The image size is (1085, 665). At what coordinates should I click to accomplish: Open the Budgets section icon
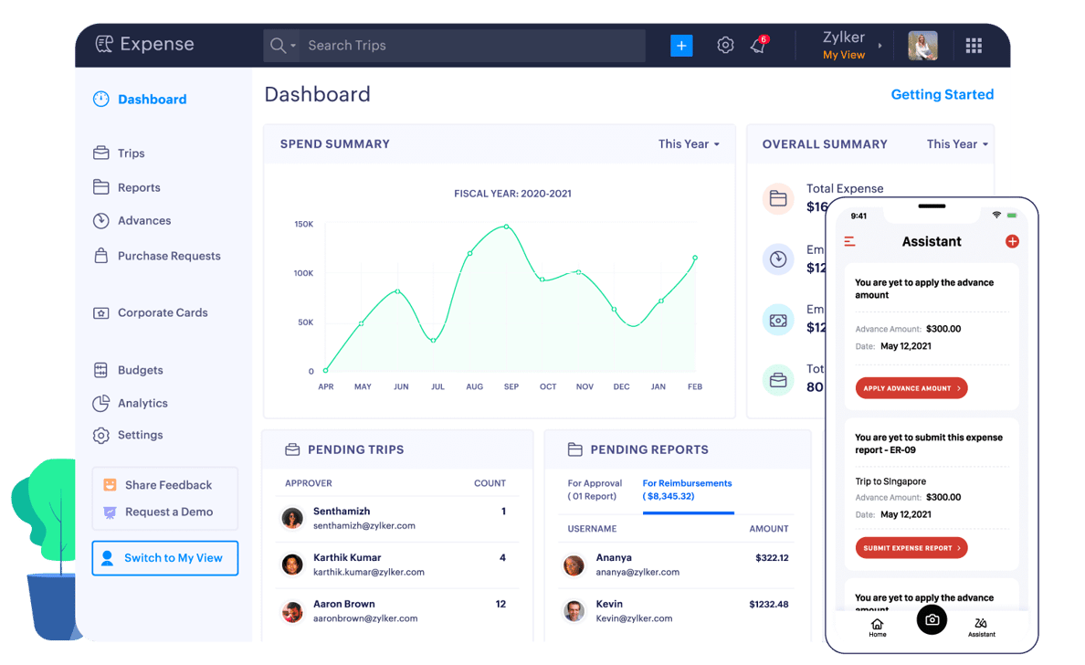101,370
